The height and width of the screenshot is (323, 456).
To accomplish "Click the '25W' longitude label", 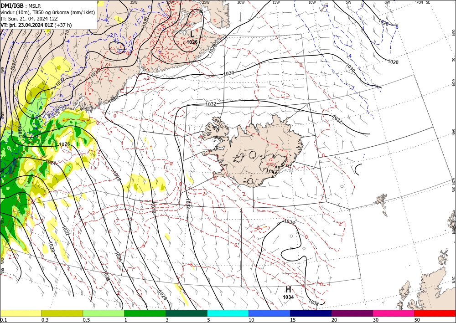I will 206,2.
